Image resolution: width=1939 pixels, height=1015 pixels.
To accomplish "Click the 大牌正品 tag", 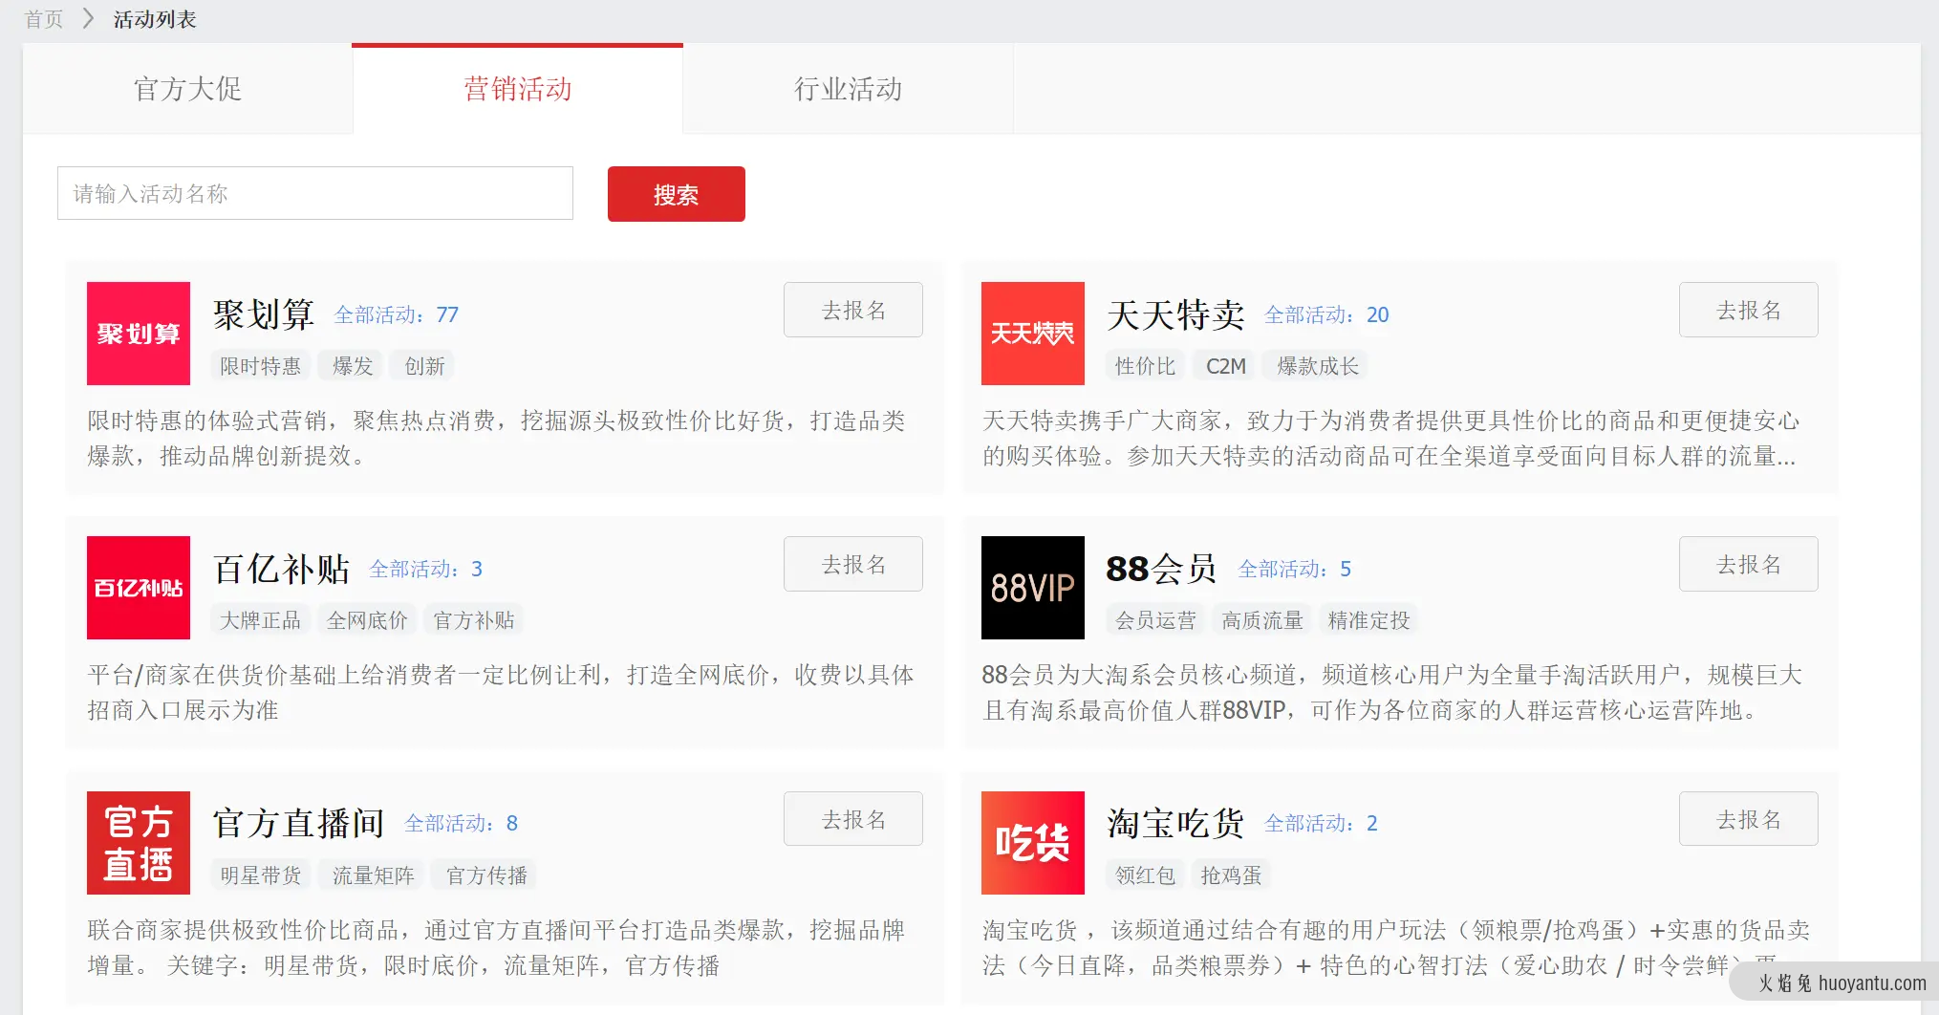I will pos(261,620).
